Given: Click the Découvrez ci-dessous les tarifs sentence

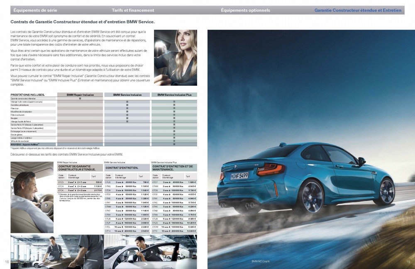Looking at the screenshot, I should [67, 154].
